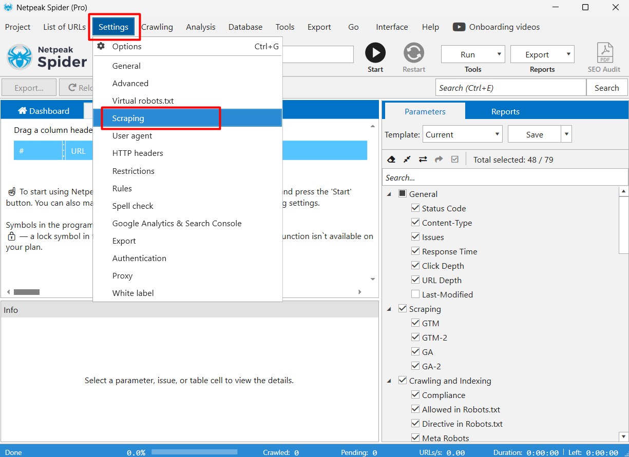Click the Netpeak Spider title bar app icon
629x457 pixels.
point(8,7)
